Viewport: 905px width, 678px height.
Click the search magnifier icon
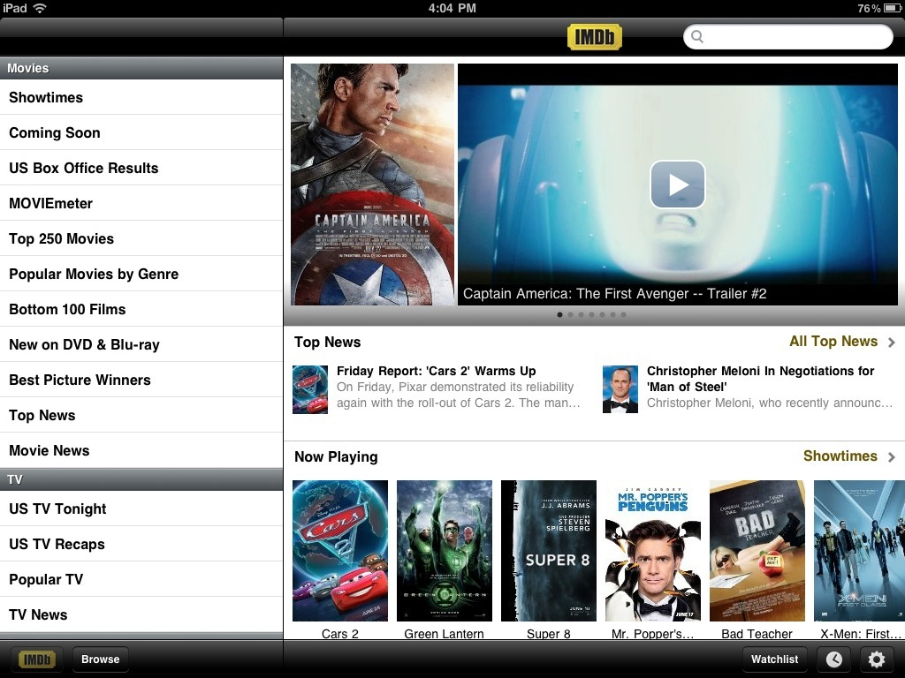697,37
